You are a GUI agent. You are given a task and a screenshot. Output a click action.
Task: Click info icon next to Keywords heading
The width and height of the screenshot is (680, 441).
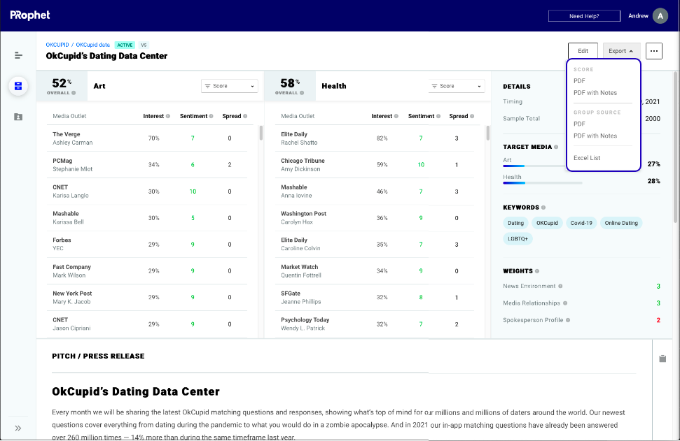pyautogui.click(x=543, y=208)
